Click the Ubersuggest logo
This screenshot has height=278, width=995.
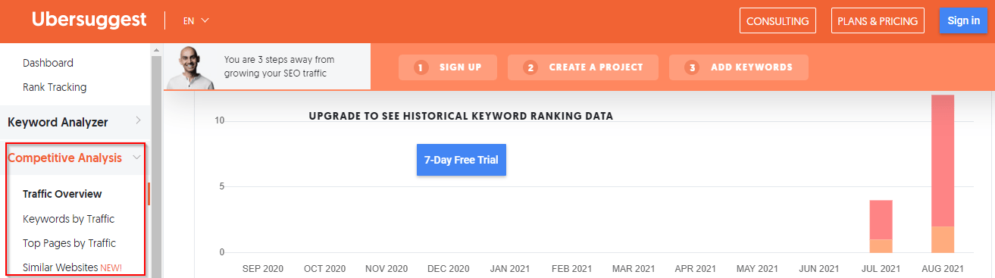pyautogui.click(x=89, y=20)
